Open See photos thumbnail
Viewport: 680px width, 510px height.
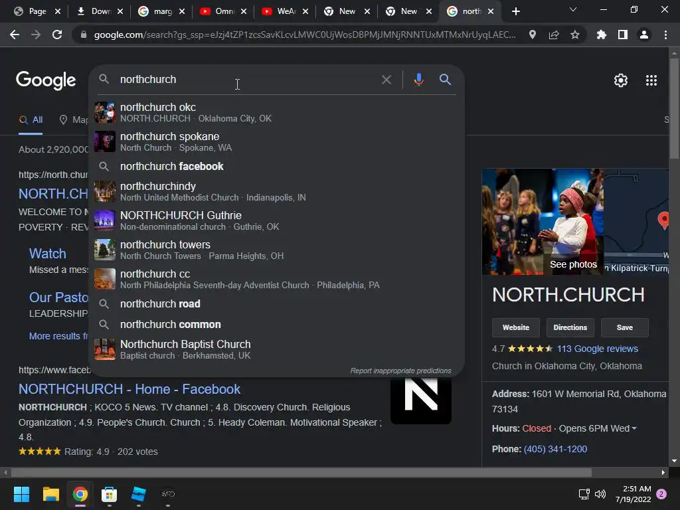click(x=543, y=221)
